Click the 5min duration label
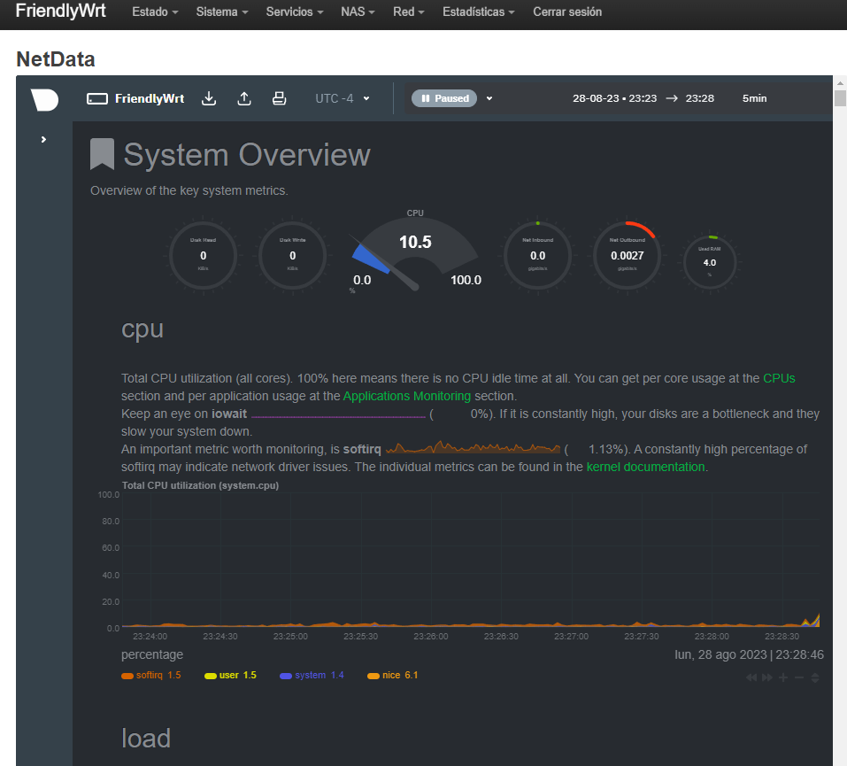The image size is (847, 766). point(754,98)
